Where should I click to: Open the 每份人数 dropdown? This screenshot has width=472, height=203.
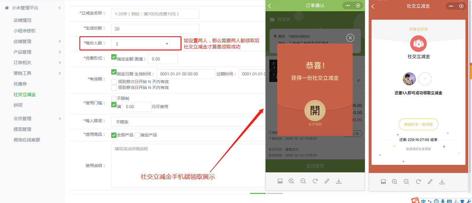(140, 44)
